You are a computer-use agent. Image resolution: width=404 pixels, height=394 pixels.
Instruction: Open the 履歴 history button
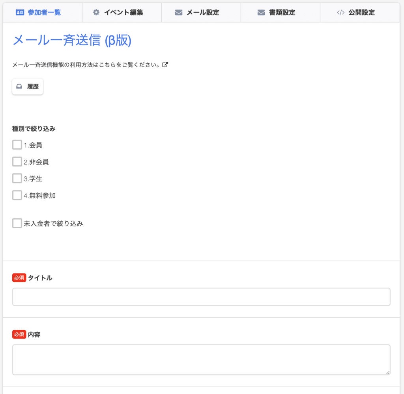point(28,86)
